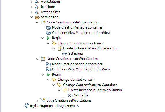Viewport: 165px width, 112px height.
Task: Select the workstations tree entry
Action: [51, 1]
